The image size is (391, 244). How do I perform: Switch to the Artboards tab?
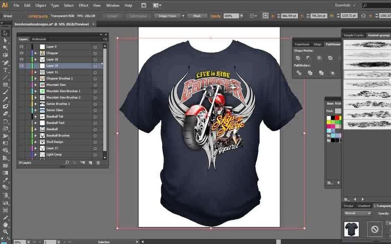39,39
